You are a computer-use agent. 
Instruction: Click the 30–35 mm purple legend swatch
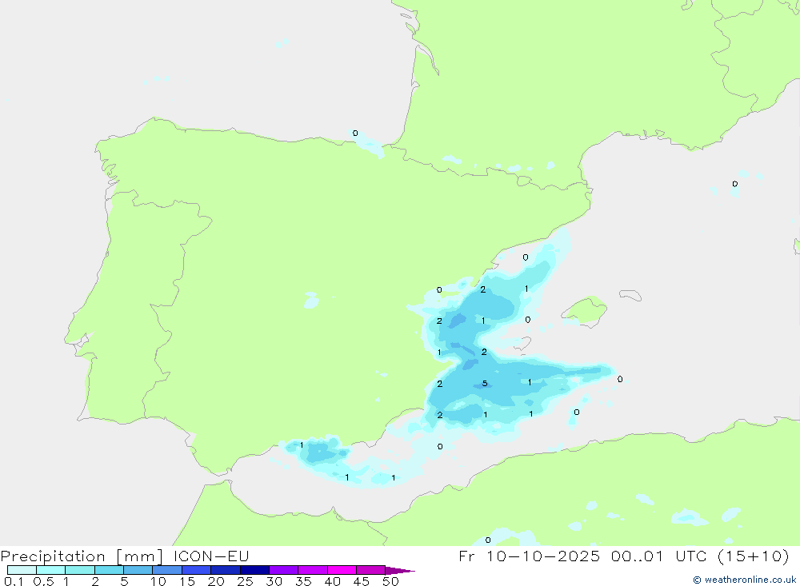[284, 570]
